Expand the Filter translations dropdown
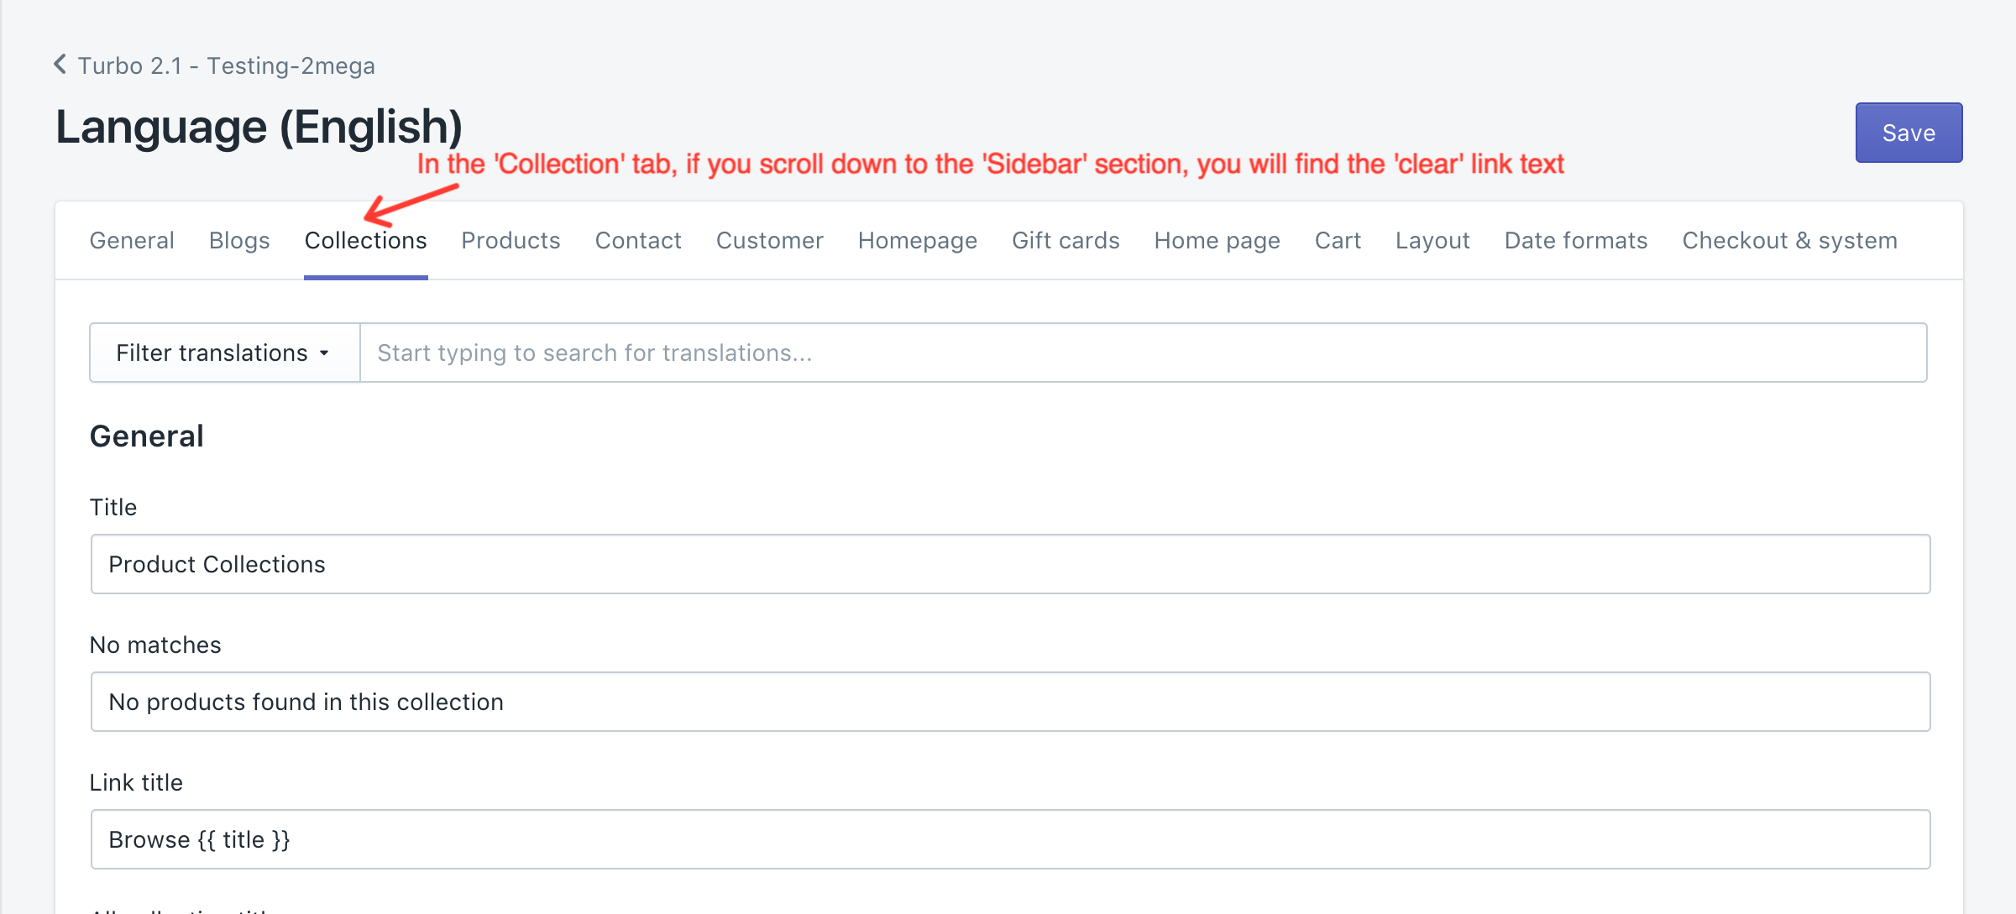Screen dimensions: 2016x914 [x=224, y=353]
